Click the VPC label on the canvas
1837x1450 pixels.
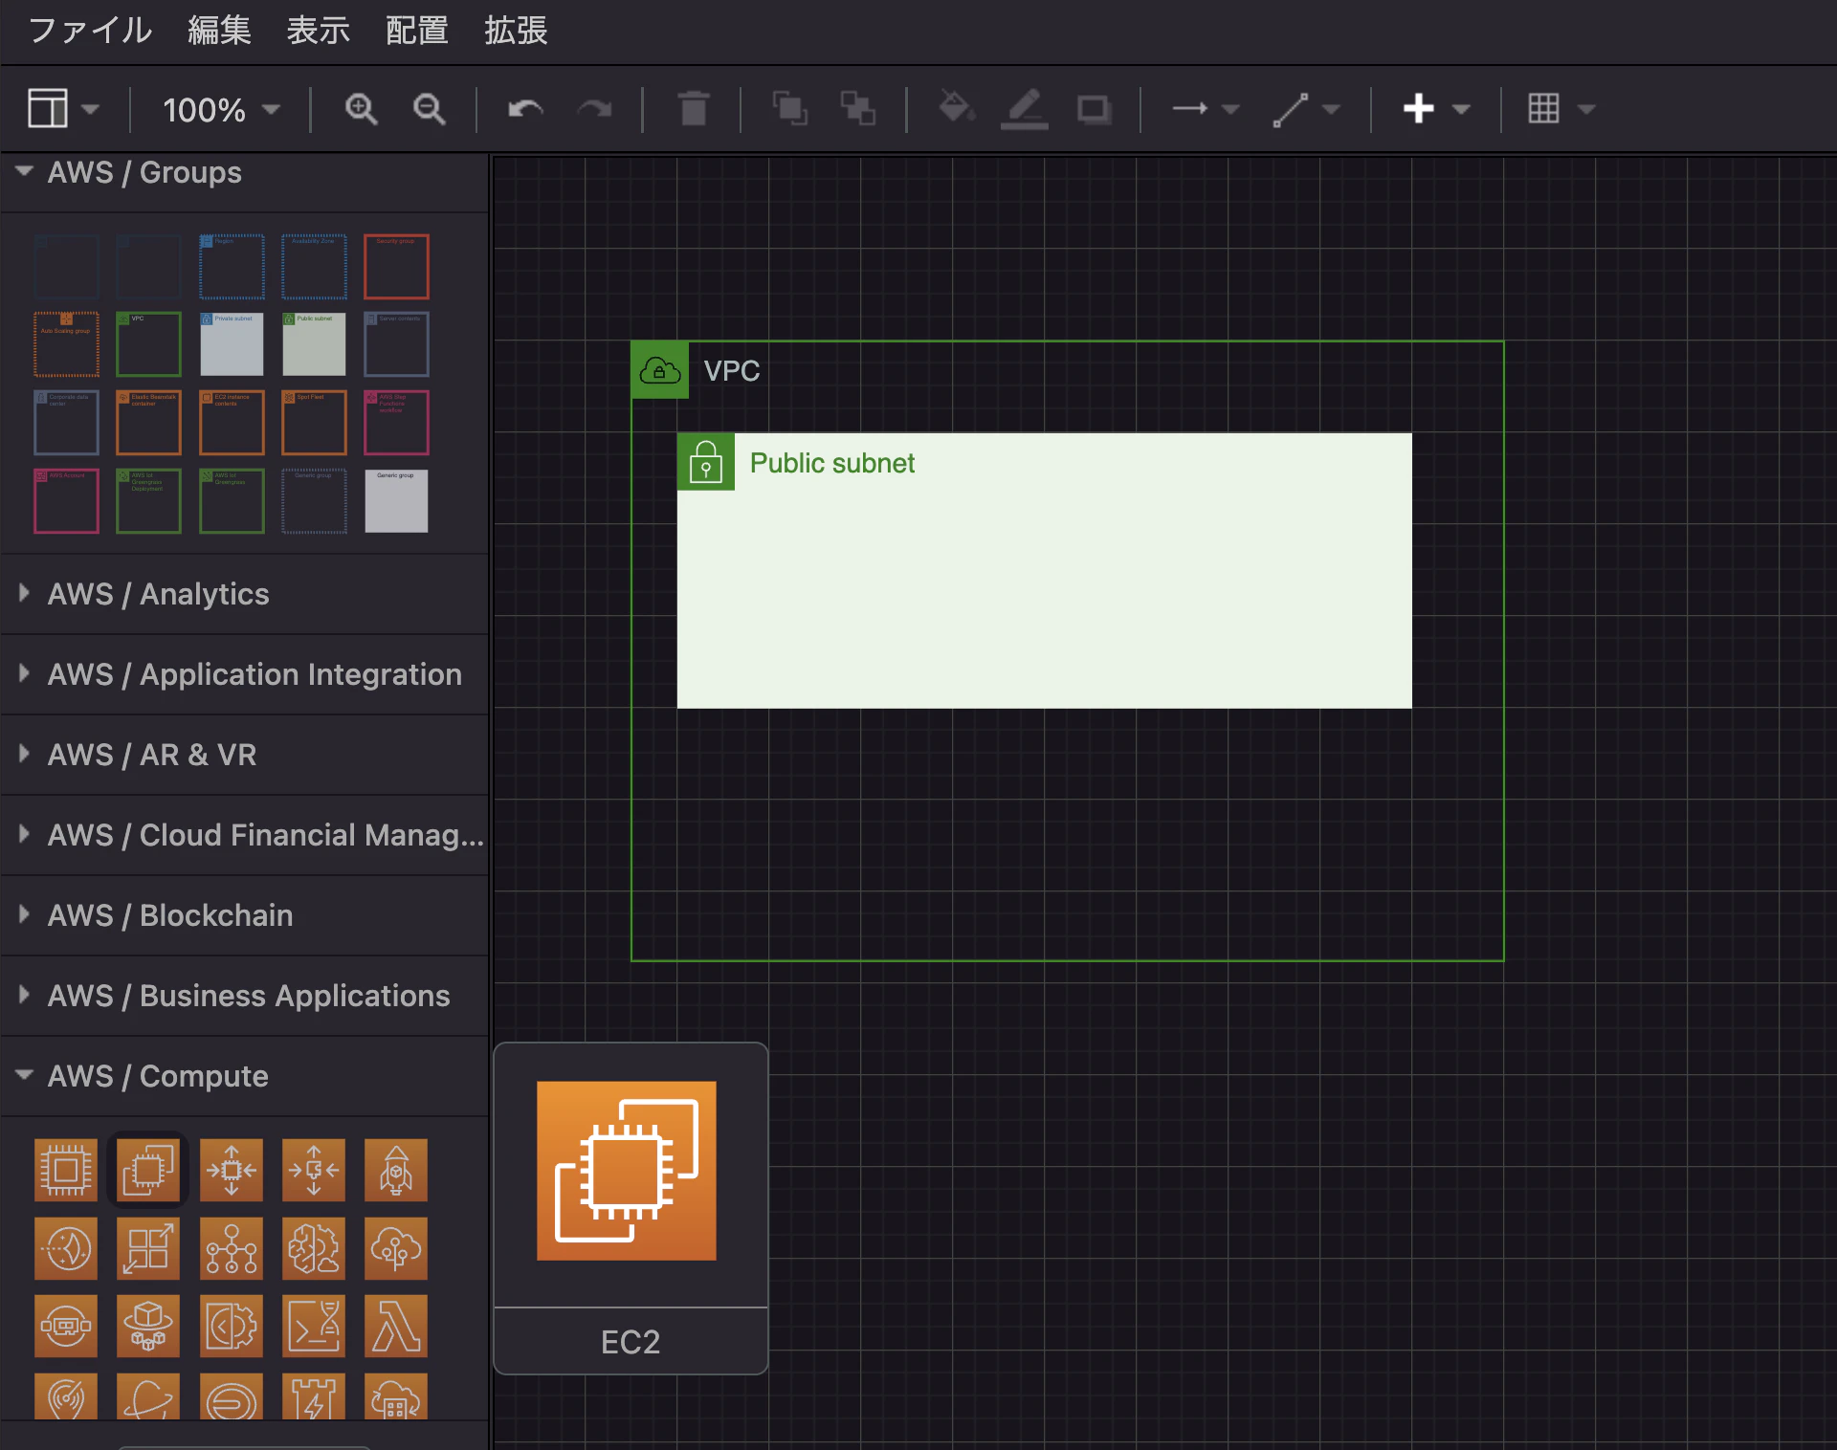[x=732, y=371]
